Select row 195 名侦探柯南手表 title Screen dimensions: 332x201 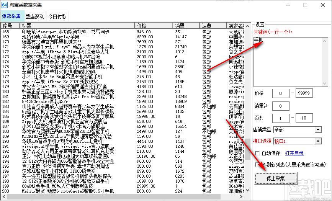(x=65, y=166)
